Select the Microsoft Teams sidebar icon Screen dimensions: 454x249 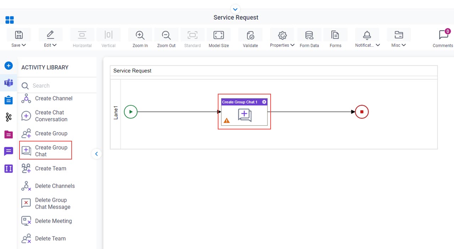click(9, 83)
